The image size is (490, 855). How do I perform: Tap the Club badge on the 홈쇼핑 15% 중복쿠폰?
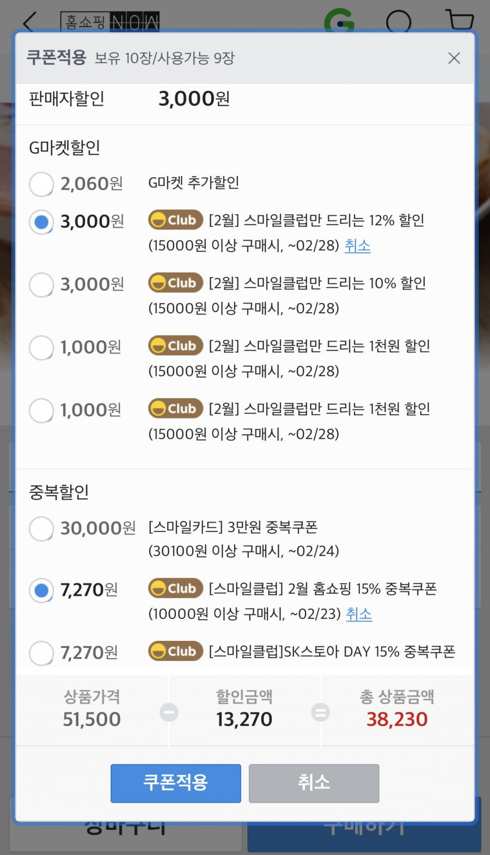[x=175, y=589]
